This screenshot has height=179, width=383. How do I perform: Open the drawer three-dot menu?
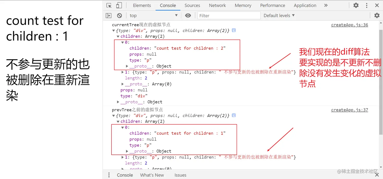(x=109, y=175)
